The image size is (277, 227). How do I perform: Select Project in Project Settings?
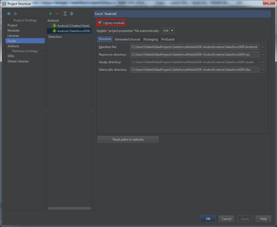25,25
